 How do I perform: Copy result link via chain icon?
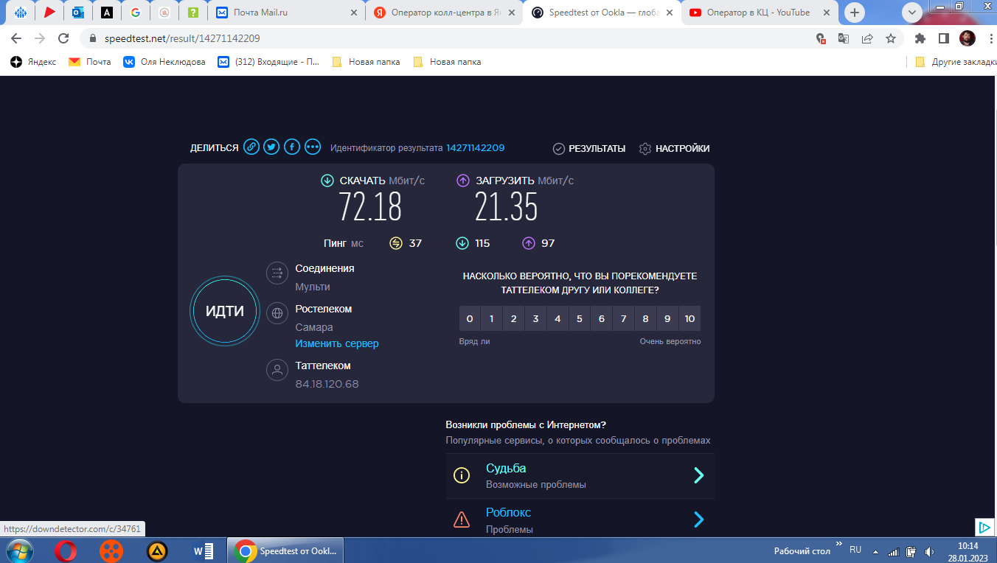(251, 147)
